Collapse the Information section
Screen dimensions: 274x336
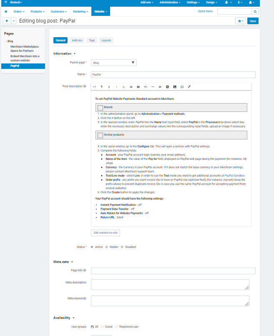point(64,53)
